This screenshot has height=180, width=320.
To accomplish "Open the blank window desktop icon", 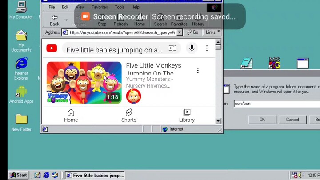I will [x=303, y=63].
